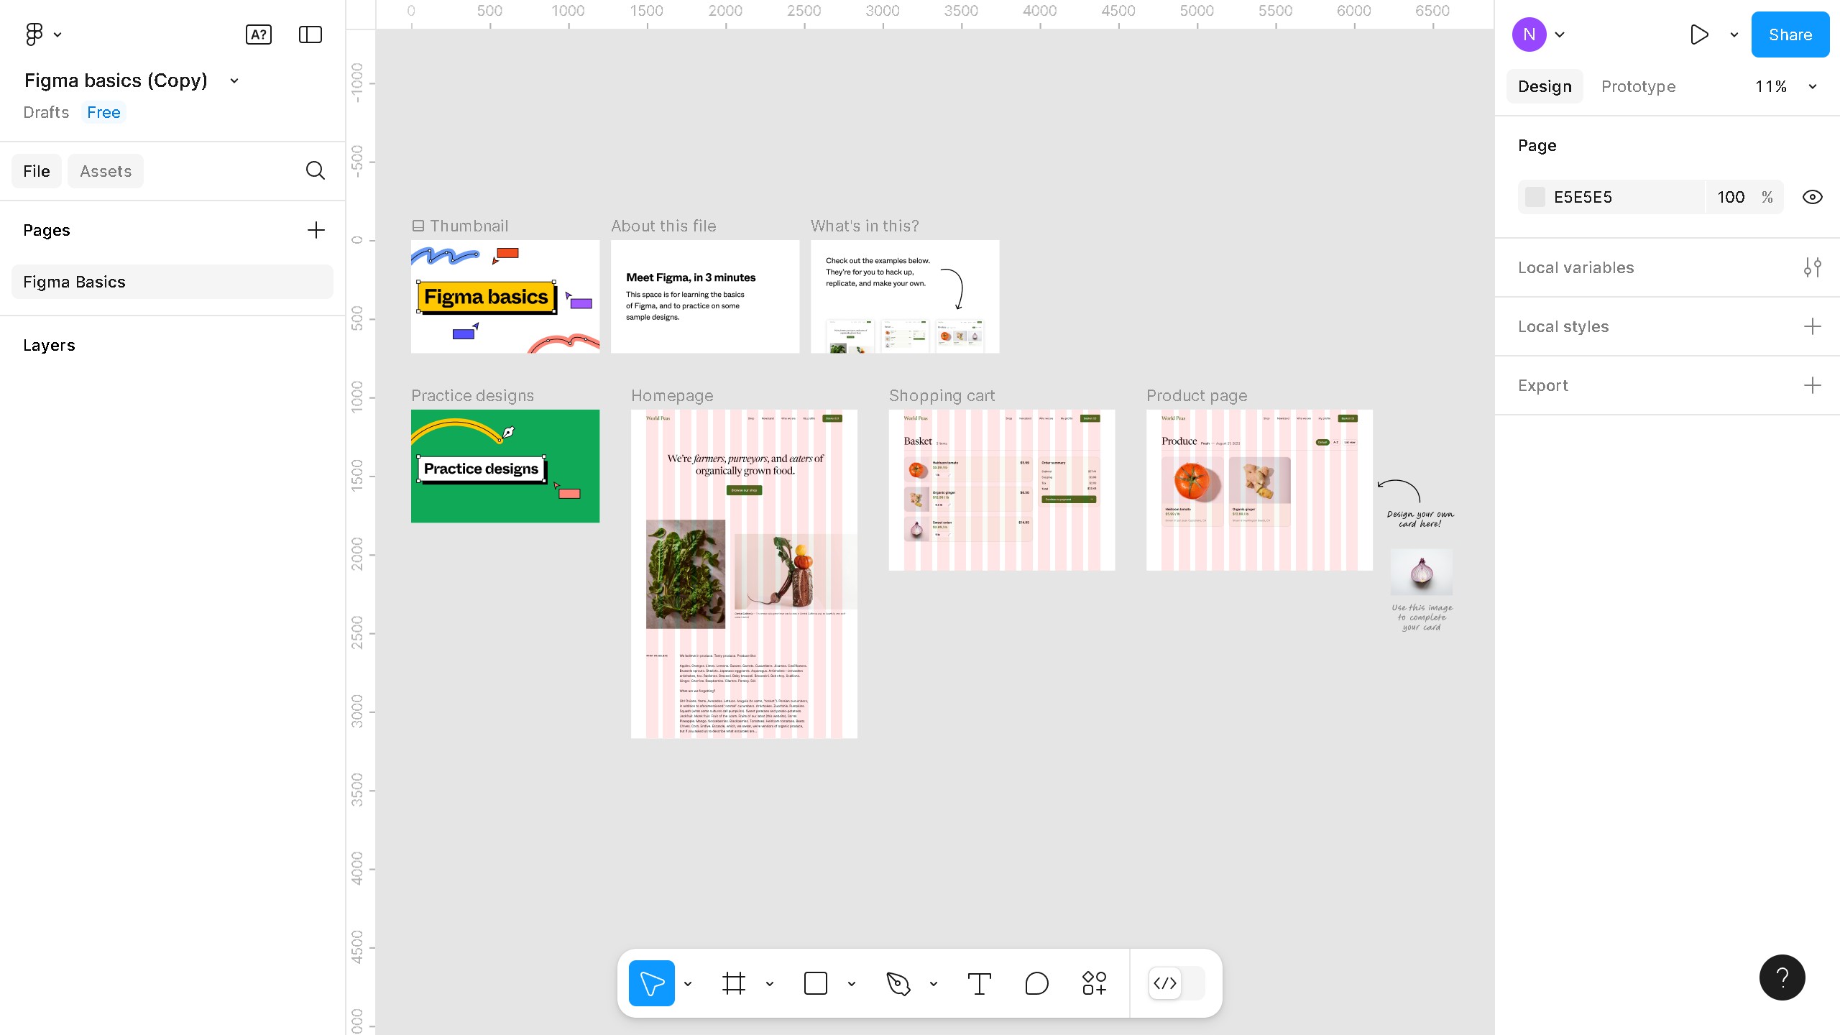Toggle page background visibility eye
The width and height of the screenshot is (1840, 1035).
coord(1812,197)
